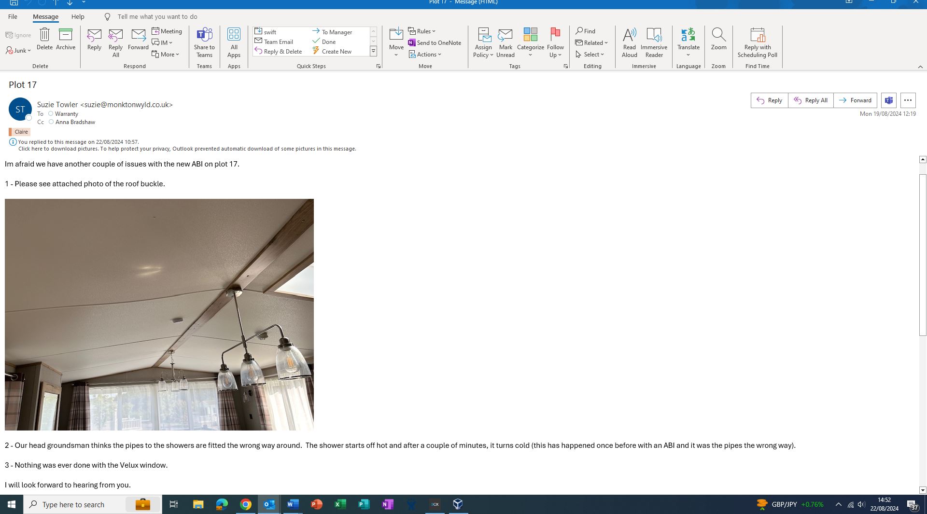Send message to OneNote
This screenshot has height=514, width=927.
pyautogui.click(x=435, y=43)
